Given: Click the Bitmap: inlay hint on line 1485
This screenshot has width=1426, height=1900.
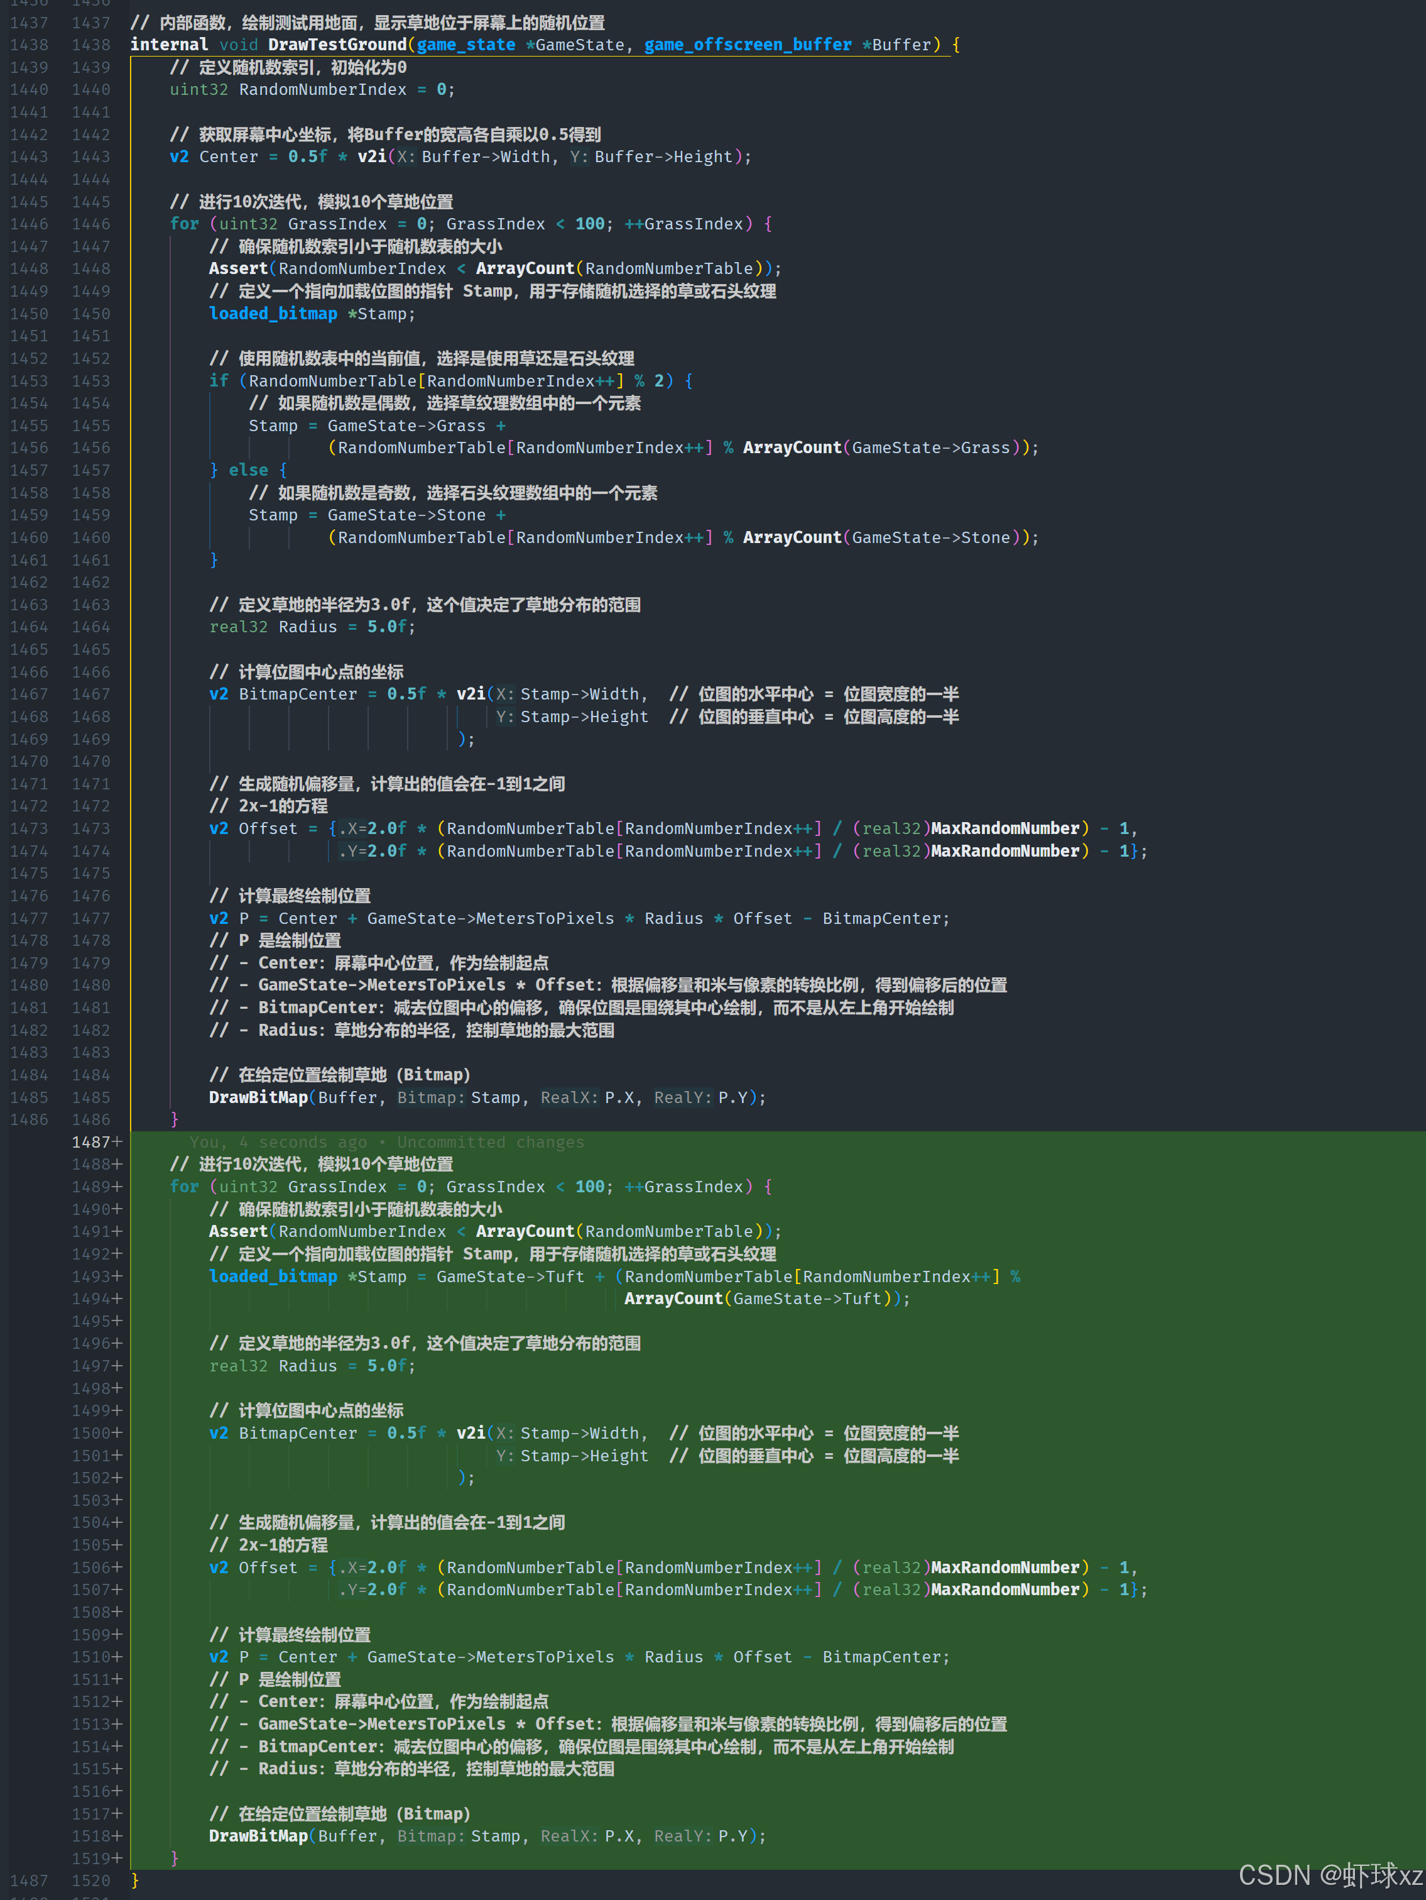Looking at the screenshot, I should coord(430,1097).
